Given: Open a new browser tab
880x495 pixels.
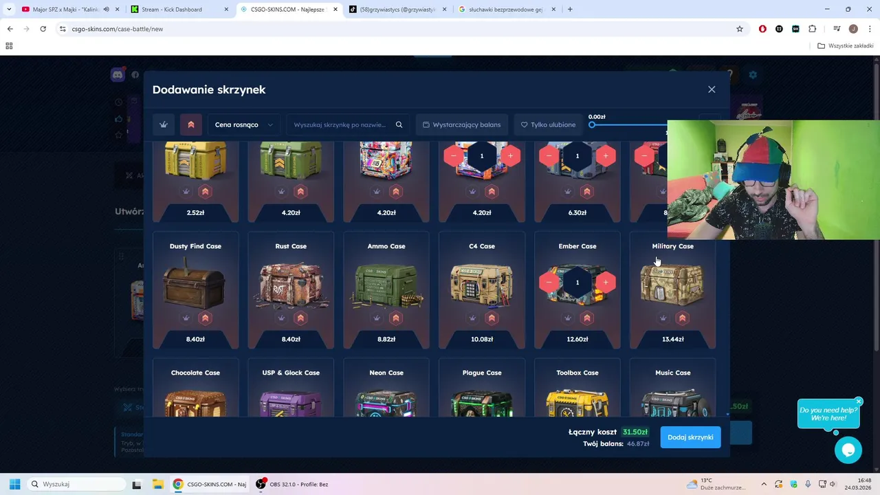Looking at the screenshot, I should 570,10.
